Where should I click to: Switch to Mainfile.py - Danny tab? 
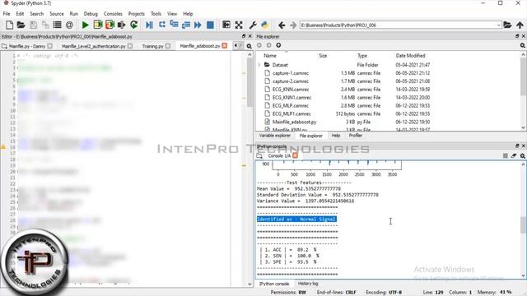pyautogui.click(x=27, y=46)
